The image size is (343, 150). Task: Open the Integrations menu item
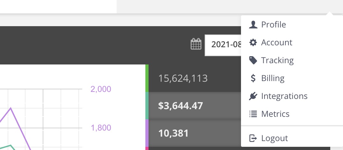292,96
